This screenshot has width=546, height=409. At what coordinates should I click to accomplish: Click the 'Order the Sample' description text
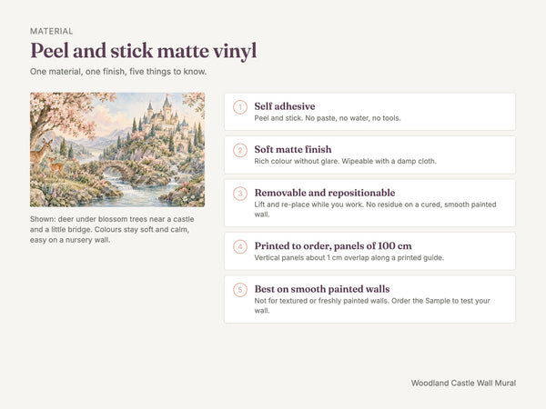pyautogui.click(x=372, y=305)
